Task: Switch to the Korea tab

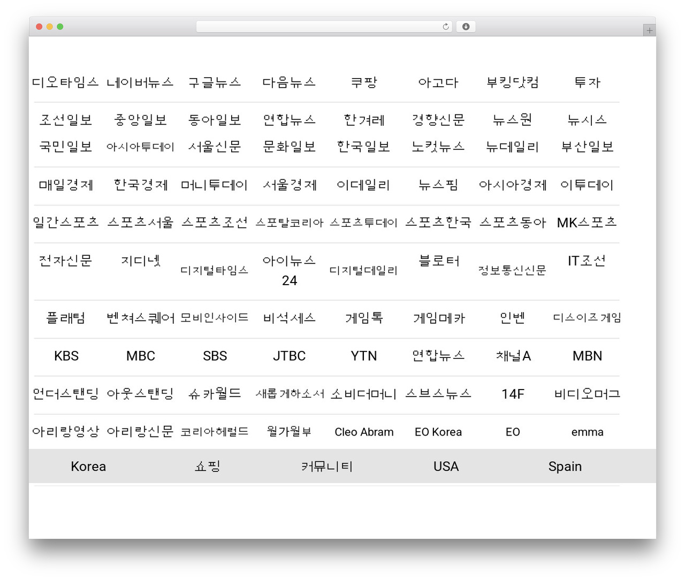Action: tap(88, 467)
